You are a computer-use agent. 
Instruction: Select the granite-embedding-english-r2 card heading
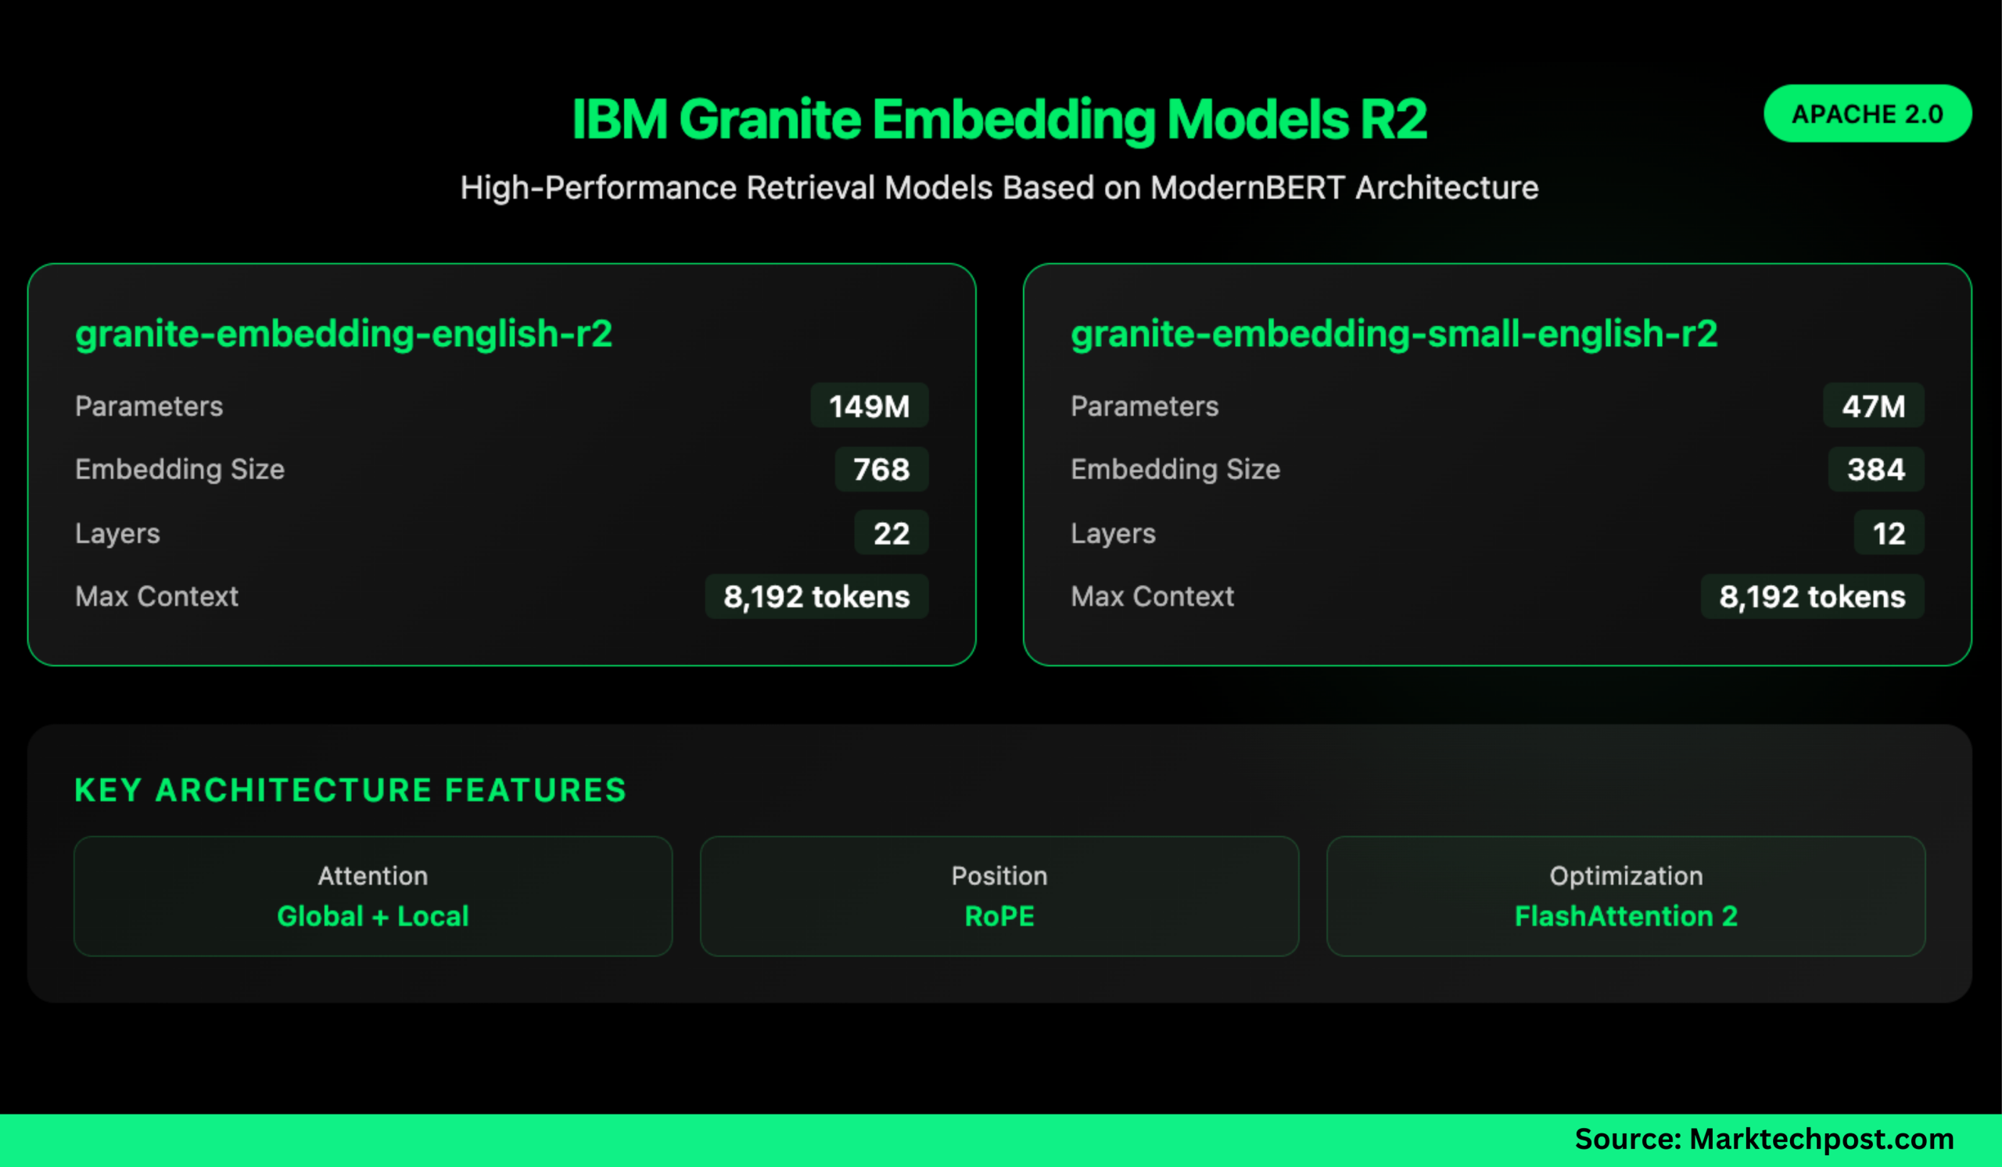[x=343, y=334]
